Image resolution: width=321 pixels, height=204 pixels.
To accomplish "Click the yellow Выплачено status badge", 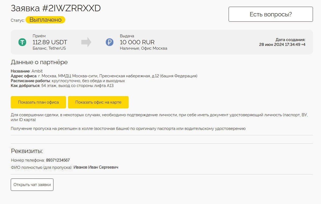I will click(x=45, y=20).
